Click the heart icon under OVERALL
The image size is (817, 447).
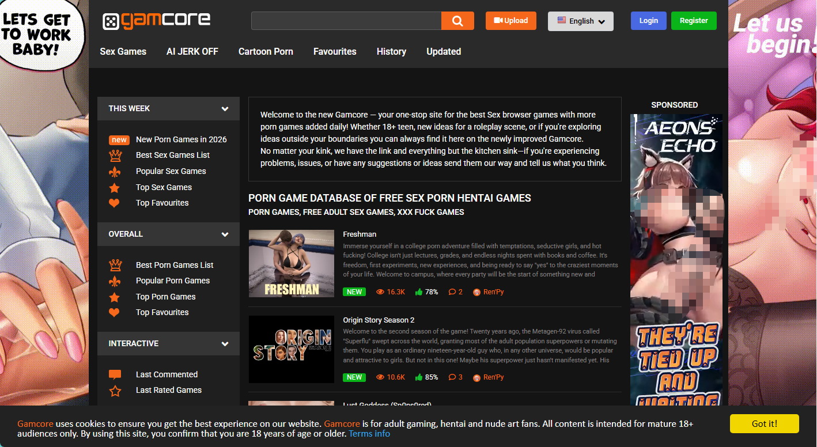[x=114, y=313]
